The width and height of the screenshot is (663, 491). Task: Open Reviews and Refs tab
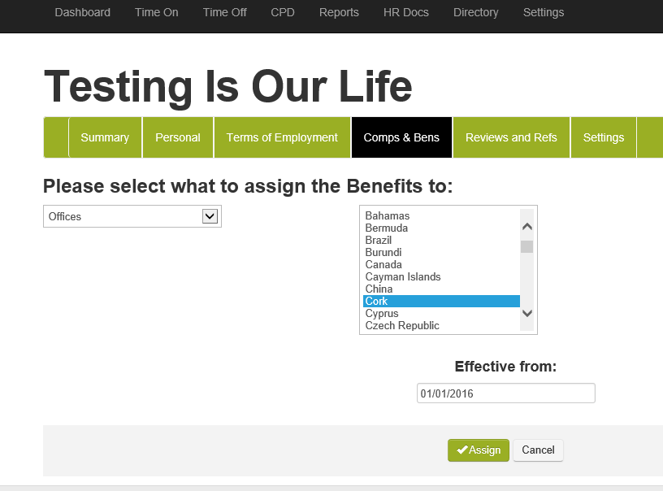pos(511,137)
